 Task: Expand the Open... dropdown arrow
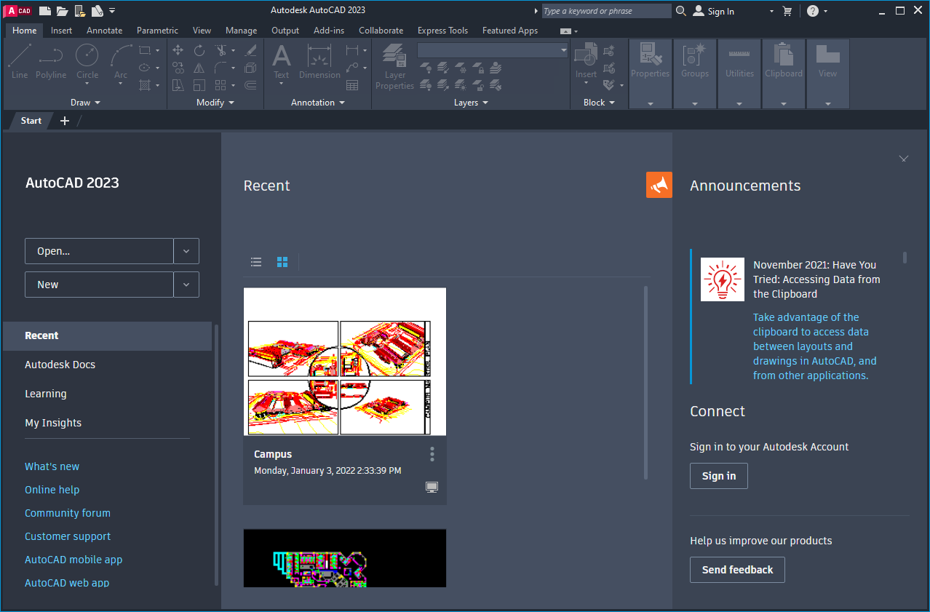coord(186,251)
